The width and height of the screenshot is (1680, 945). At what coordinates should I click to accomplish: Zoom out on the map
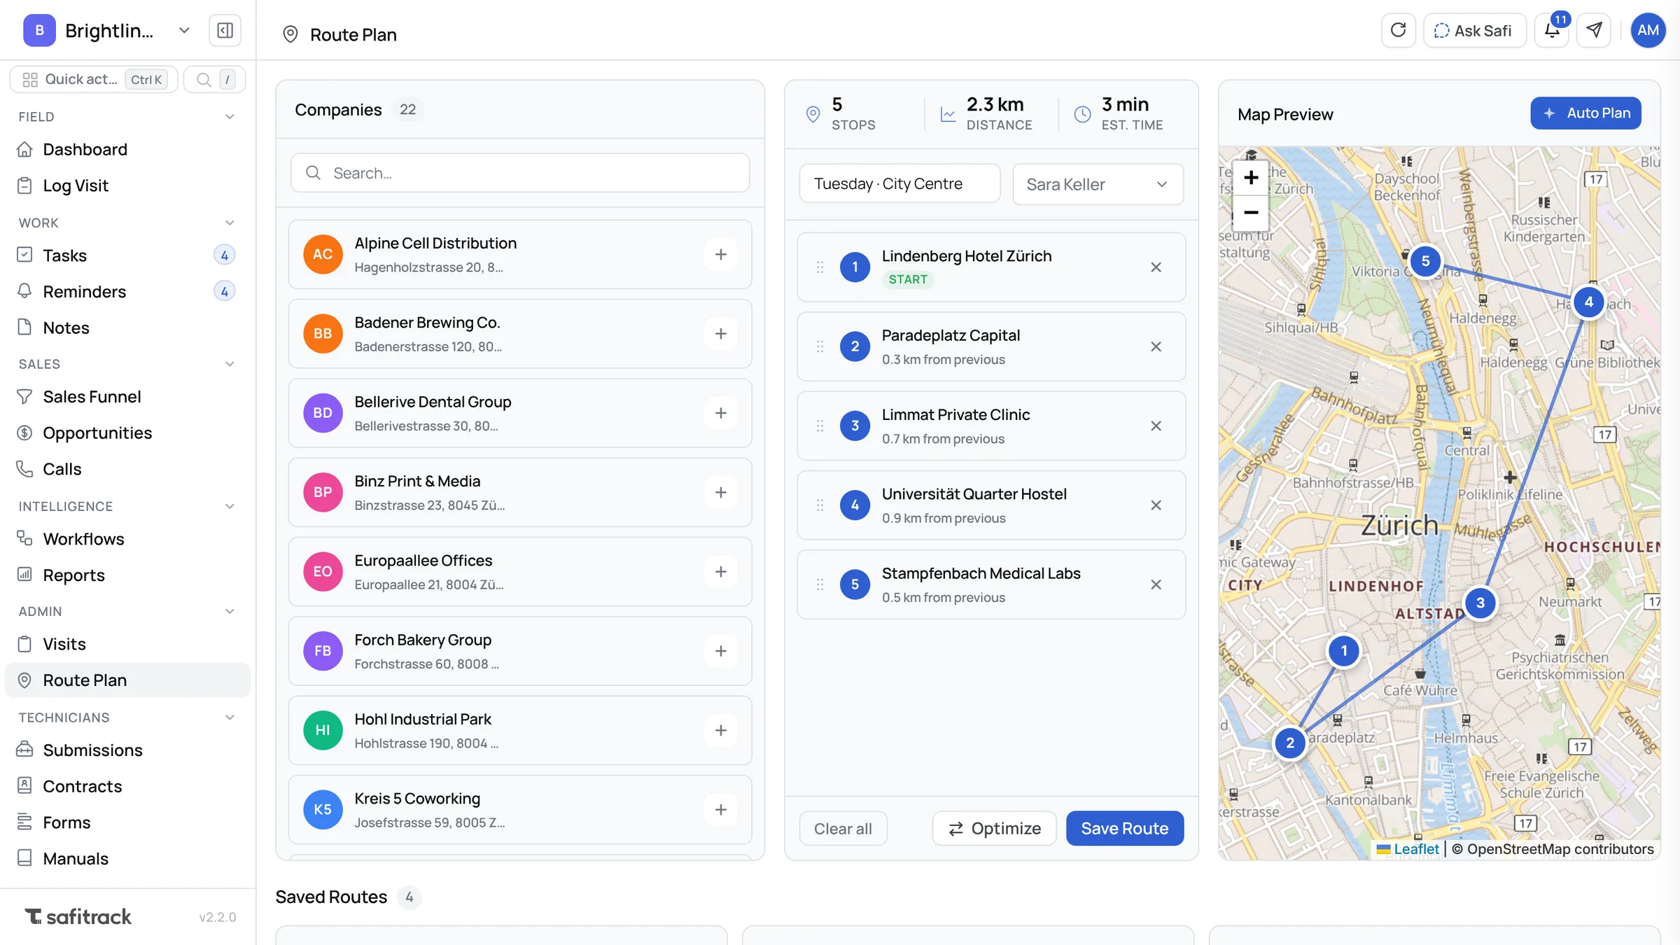(1251, 213)
